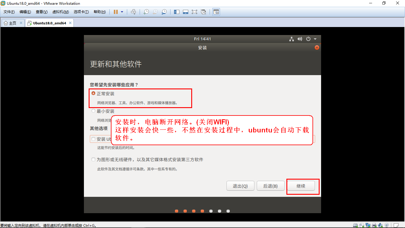
Task: Click the 退出(Q) button
Action: point(240,186)
